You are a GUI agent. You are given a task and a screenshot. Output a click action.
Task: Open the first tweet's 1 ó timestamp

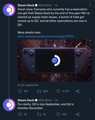(x=56, y=5)
